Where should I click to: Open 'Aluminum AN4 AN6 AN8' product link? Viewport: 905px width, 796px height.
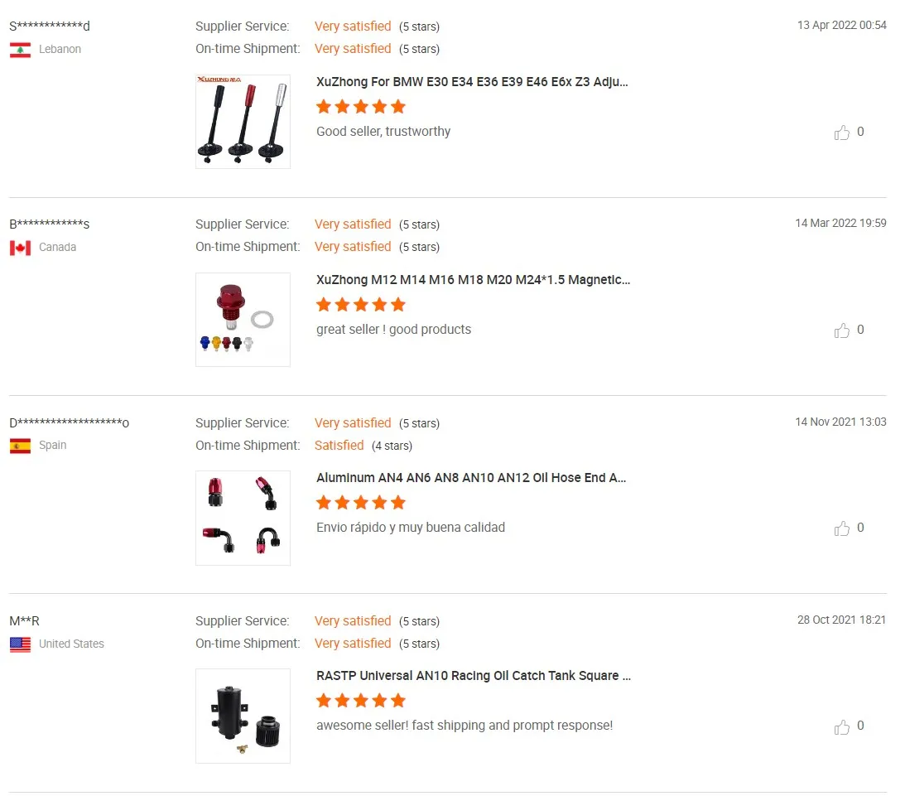pyautogui.click(x=471, y=478)
